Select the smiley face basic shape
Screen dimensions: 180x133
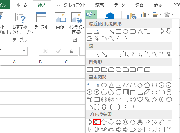133,99
